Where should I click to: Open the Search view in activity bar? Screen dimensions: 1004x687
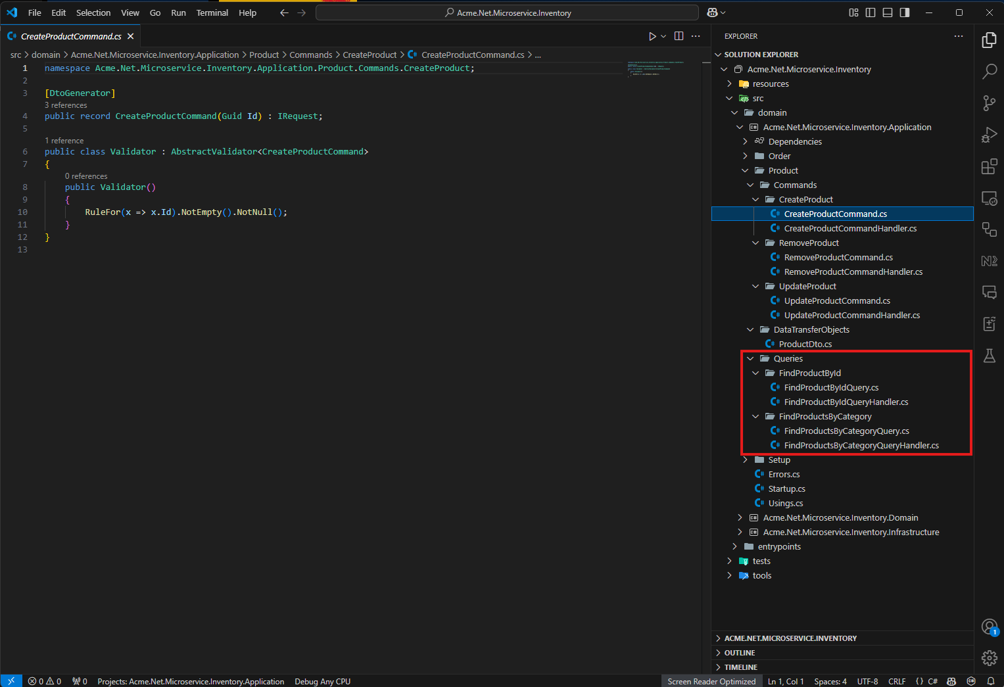tap(989, 71)
